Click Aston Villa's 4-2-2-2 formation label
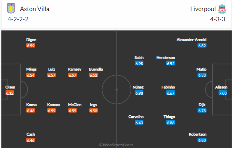Image resolution: width=232 pixels, height=148 pixels. tap(18, 19)
